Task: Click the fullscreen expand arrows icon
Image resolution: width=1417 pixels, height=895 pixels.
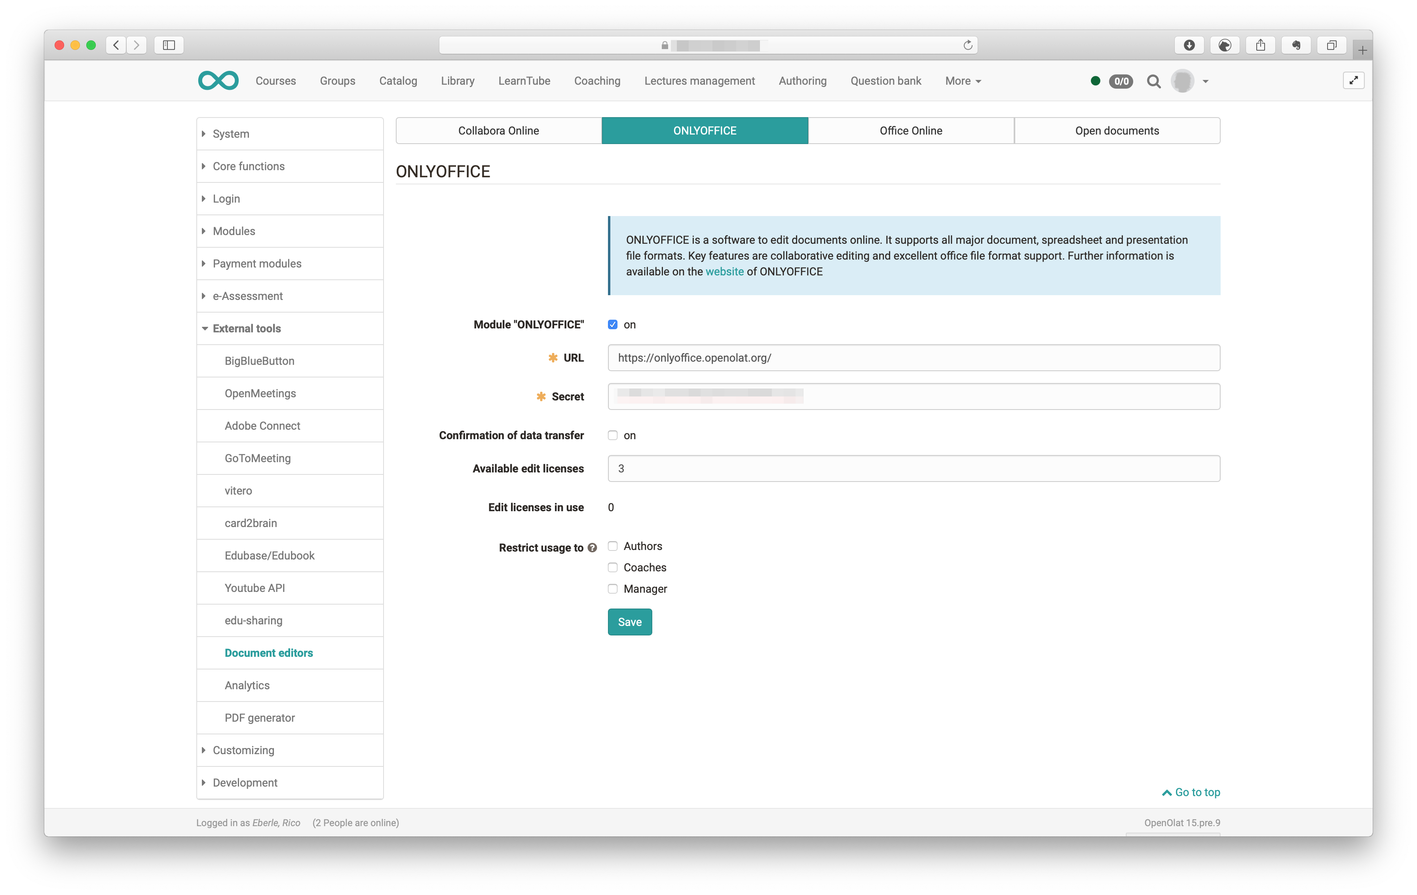Action: coord(1353,81)
